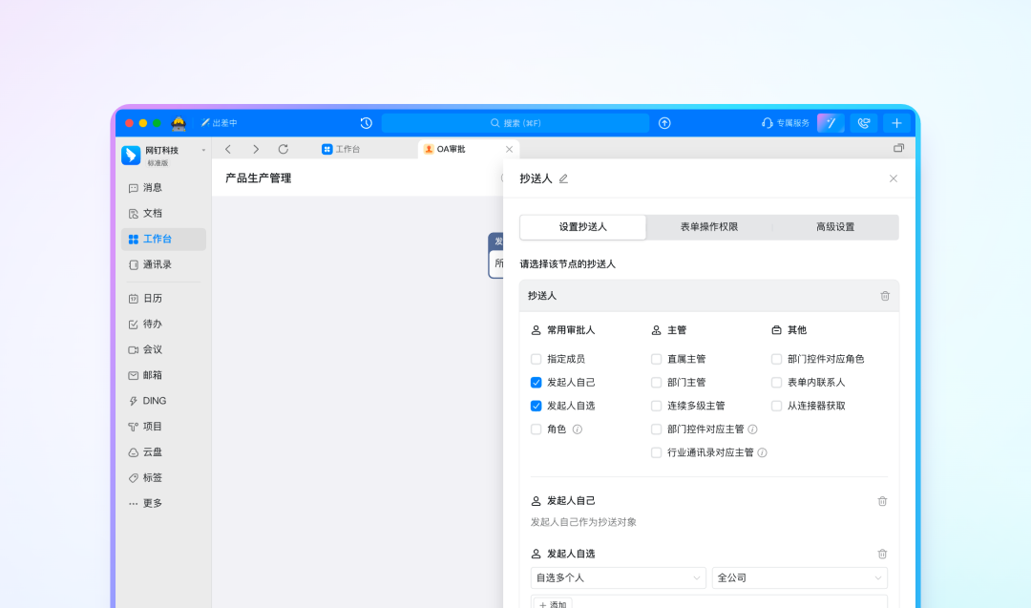Click the browser refresh icon

[283, 149]
